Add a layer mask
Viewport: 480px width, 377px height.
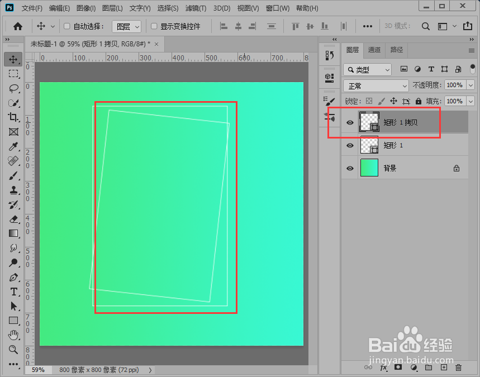(398, 367)
